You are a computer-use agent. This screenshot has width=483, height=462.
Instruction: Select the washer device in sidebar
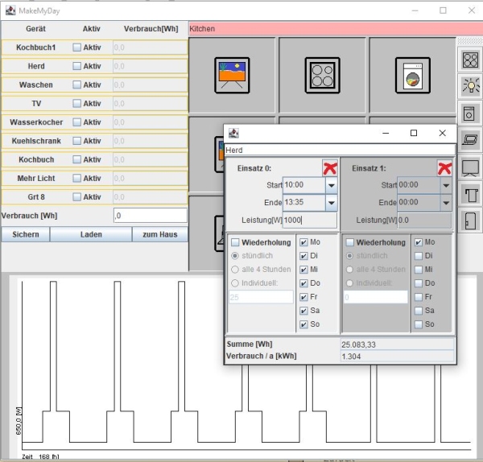[469, 113]
